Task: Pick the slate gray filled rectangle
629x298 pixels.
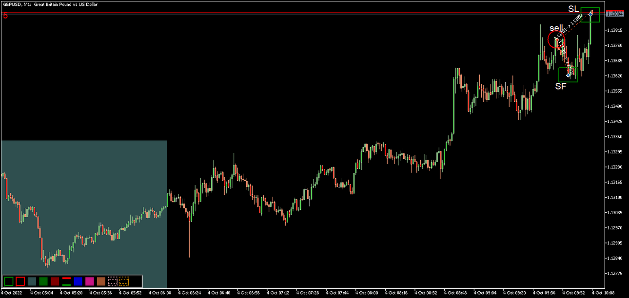Action: coord(32,281)
